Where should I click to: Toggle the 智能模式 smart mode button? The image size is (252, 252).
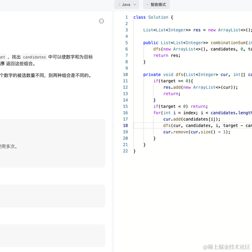click(156, 4)
